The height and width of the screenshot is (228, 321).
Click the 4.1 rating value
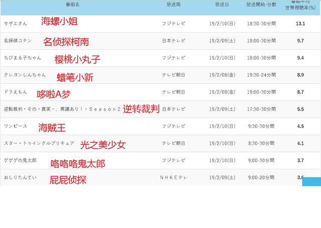tap(300, 143)
